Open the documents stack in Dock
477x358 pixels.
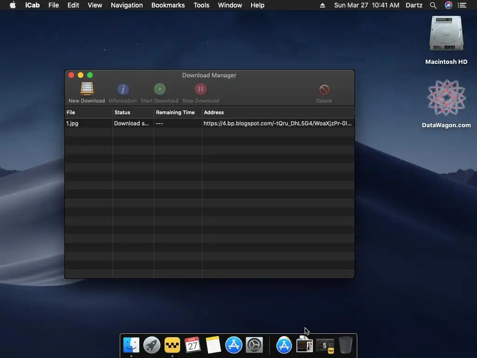click(x=305, y=345)
